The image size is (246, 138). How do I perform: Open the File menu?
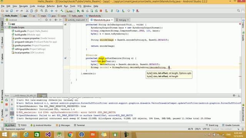(3, 6)
